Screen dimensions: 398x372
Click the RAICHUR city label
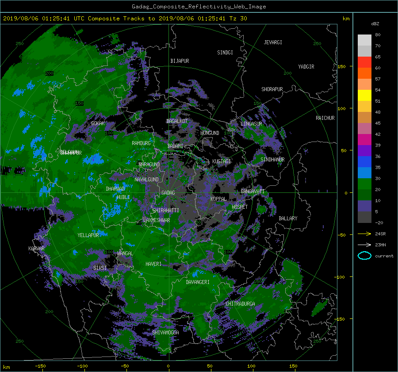[325, 118]
